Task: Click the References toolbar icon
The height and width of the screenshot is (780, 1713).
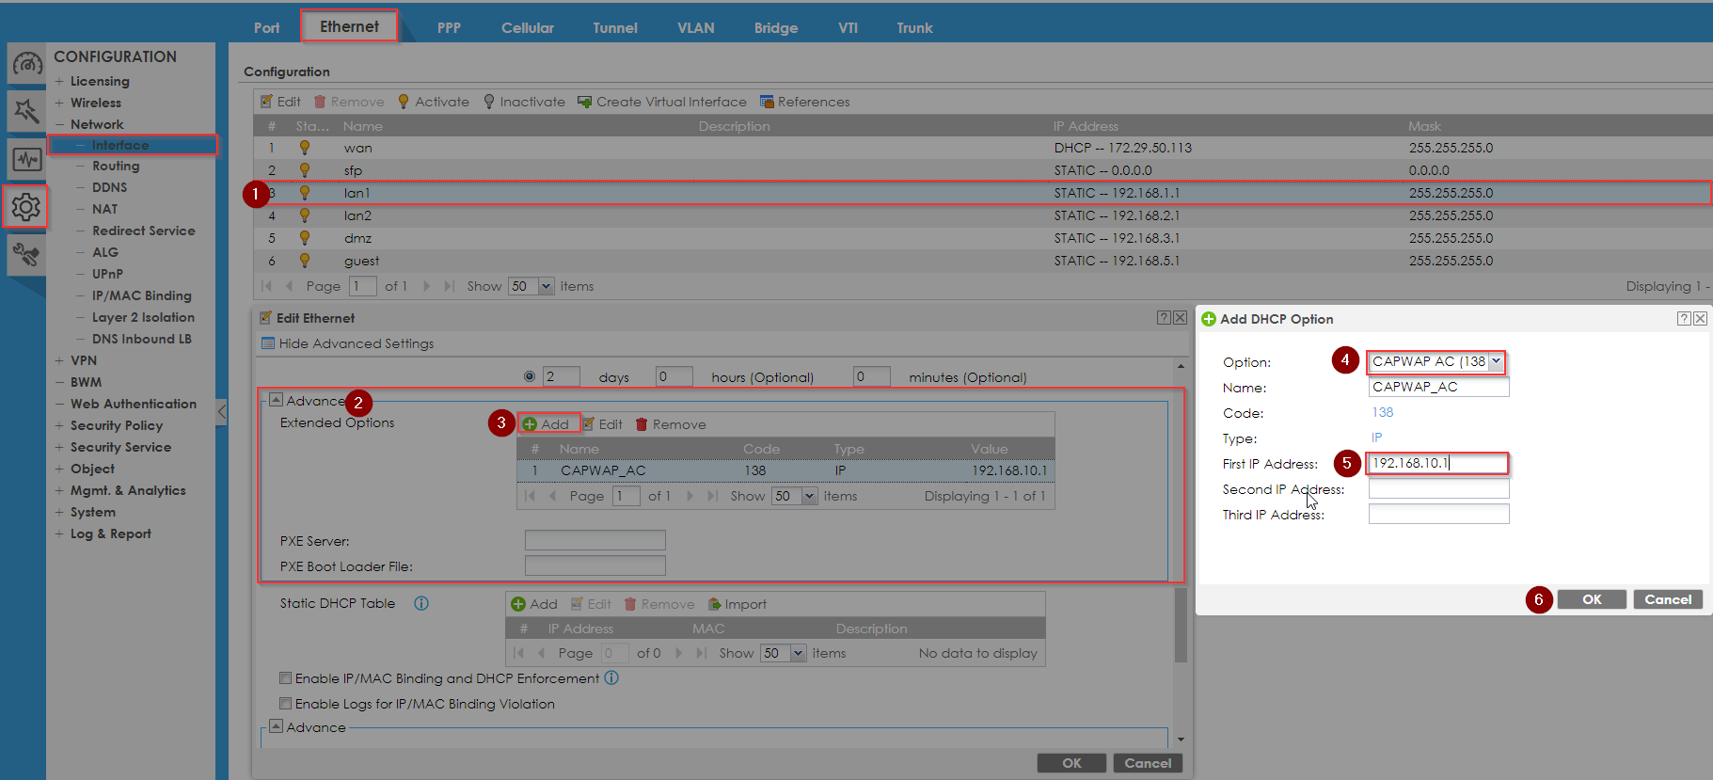Action: pyautogui.click(x=767, y=102)
